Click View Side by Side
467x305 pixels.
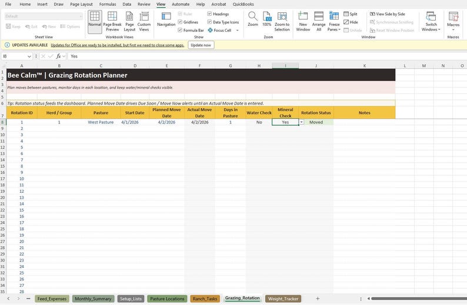click(x=387, y=14)
